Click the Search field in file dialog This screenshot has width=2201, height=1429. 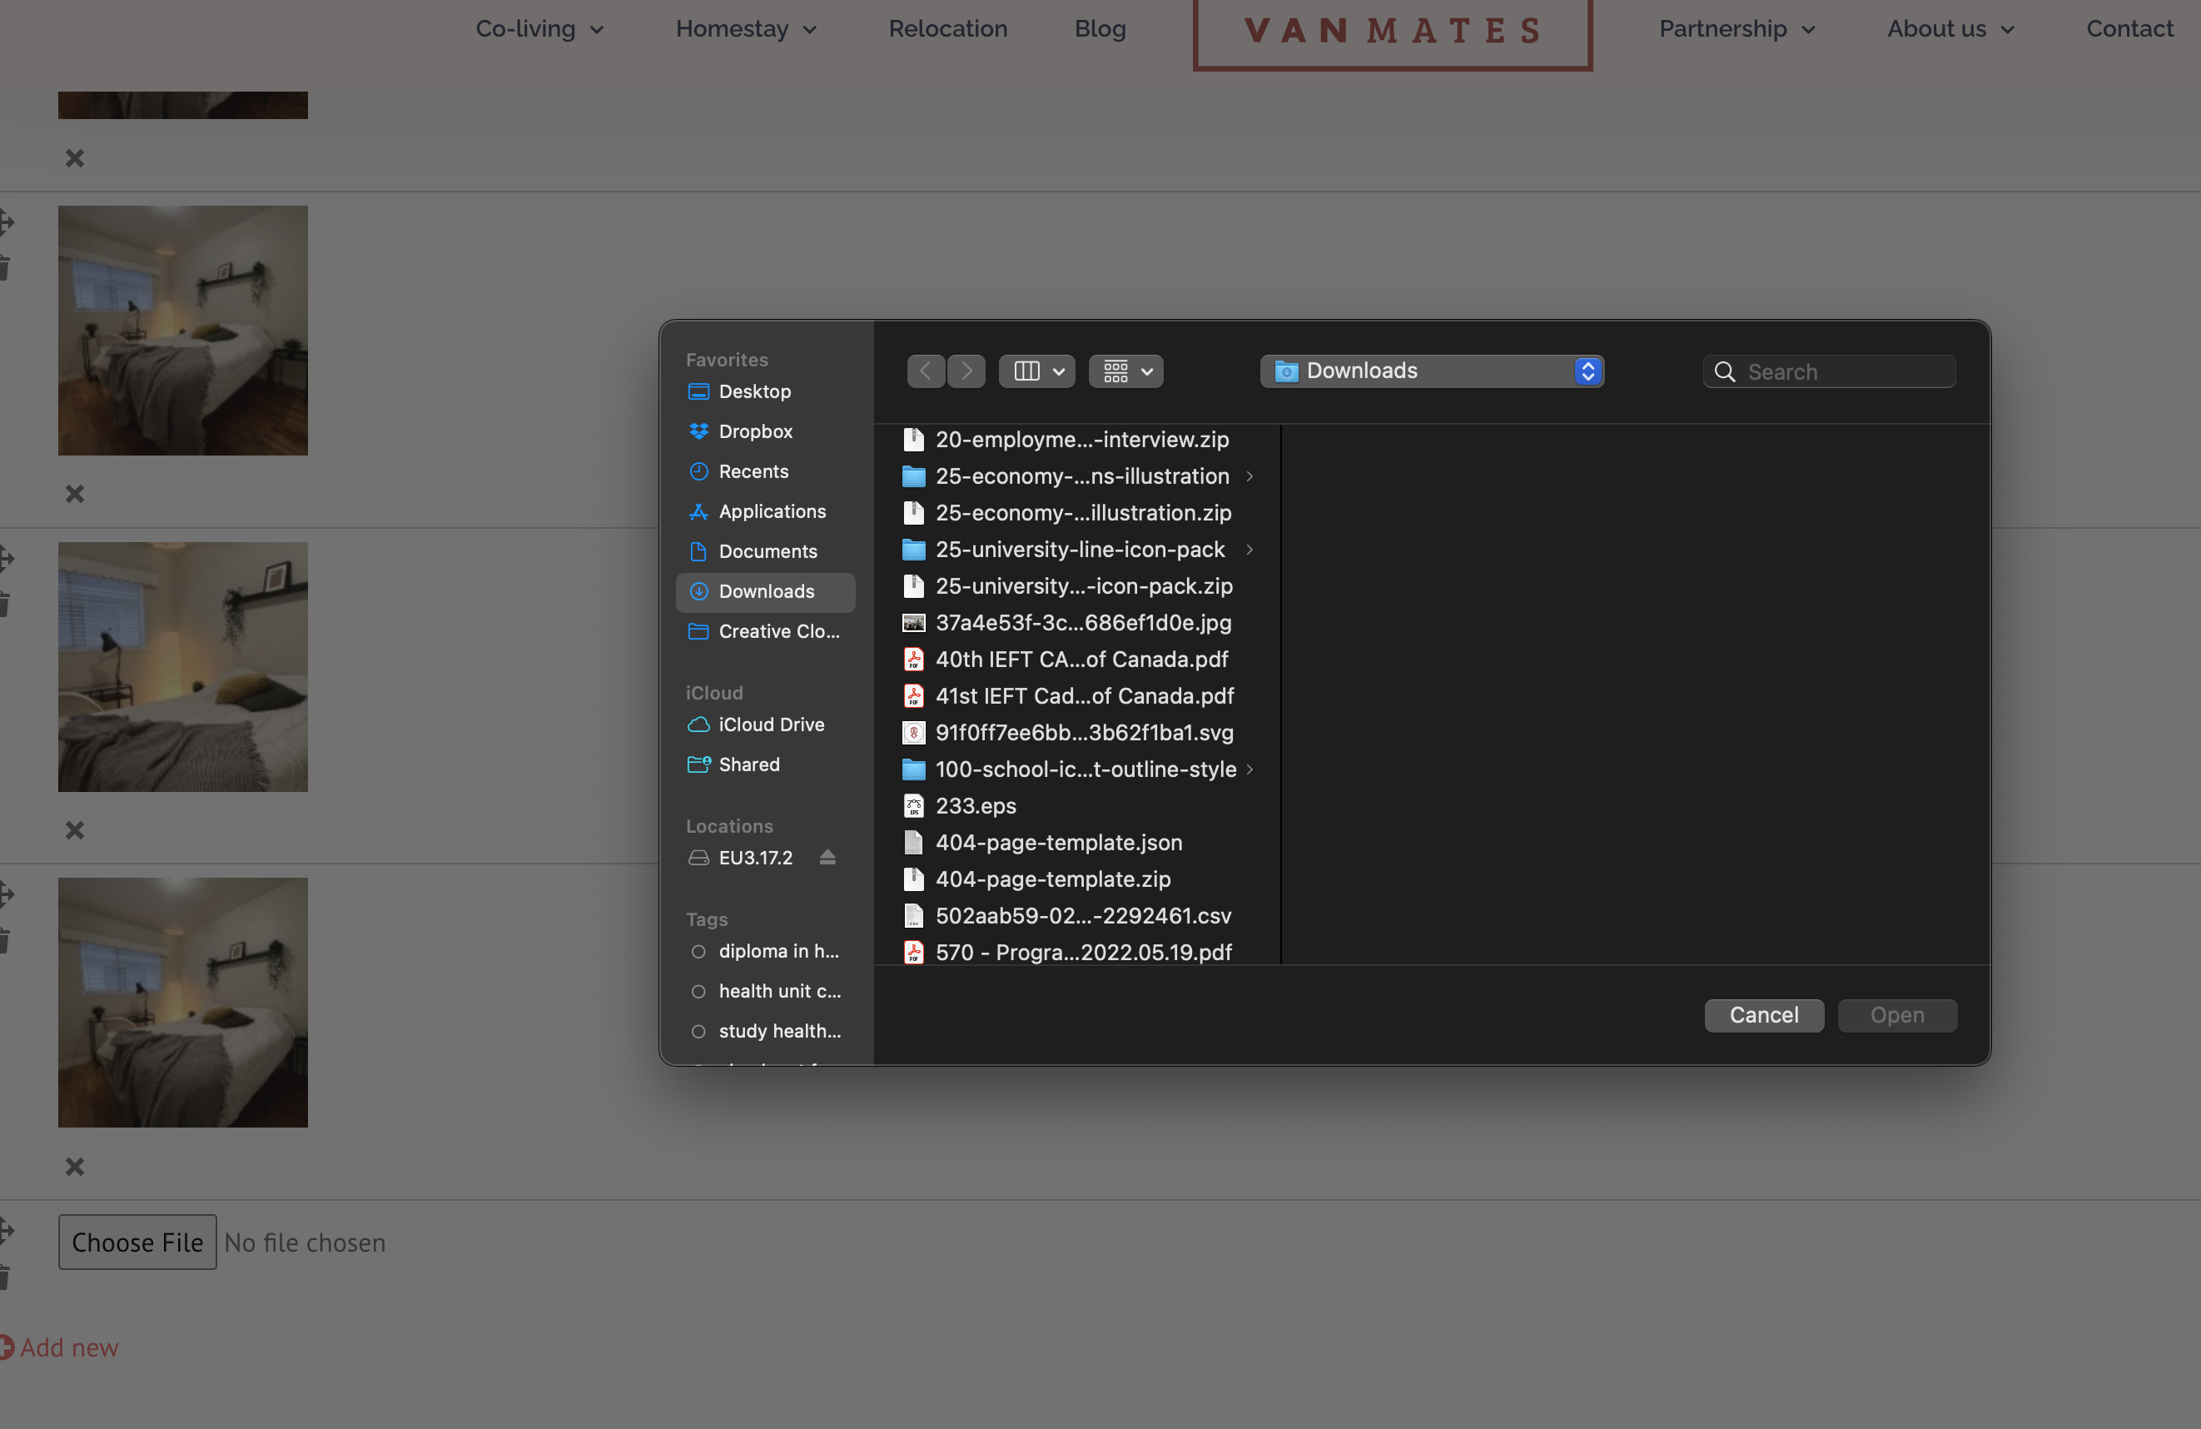click(x=1828, y=371)
